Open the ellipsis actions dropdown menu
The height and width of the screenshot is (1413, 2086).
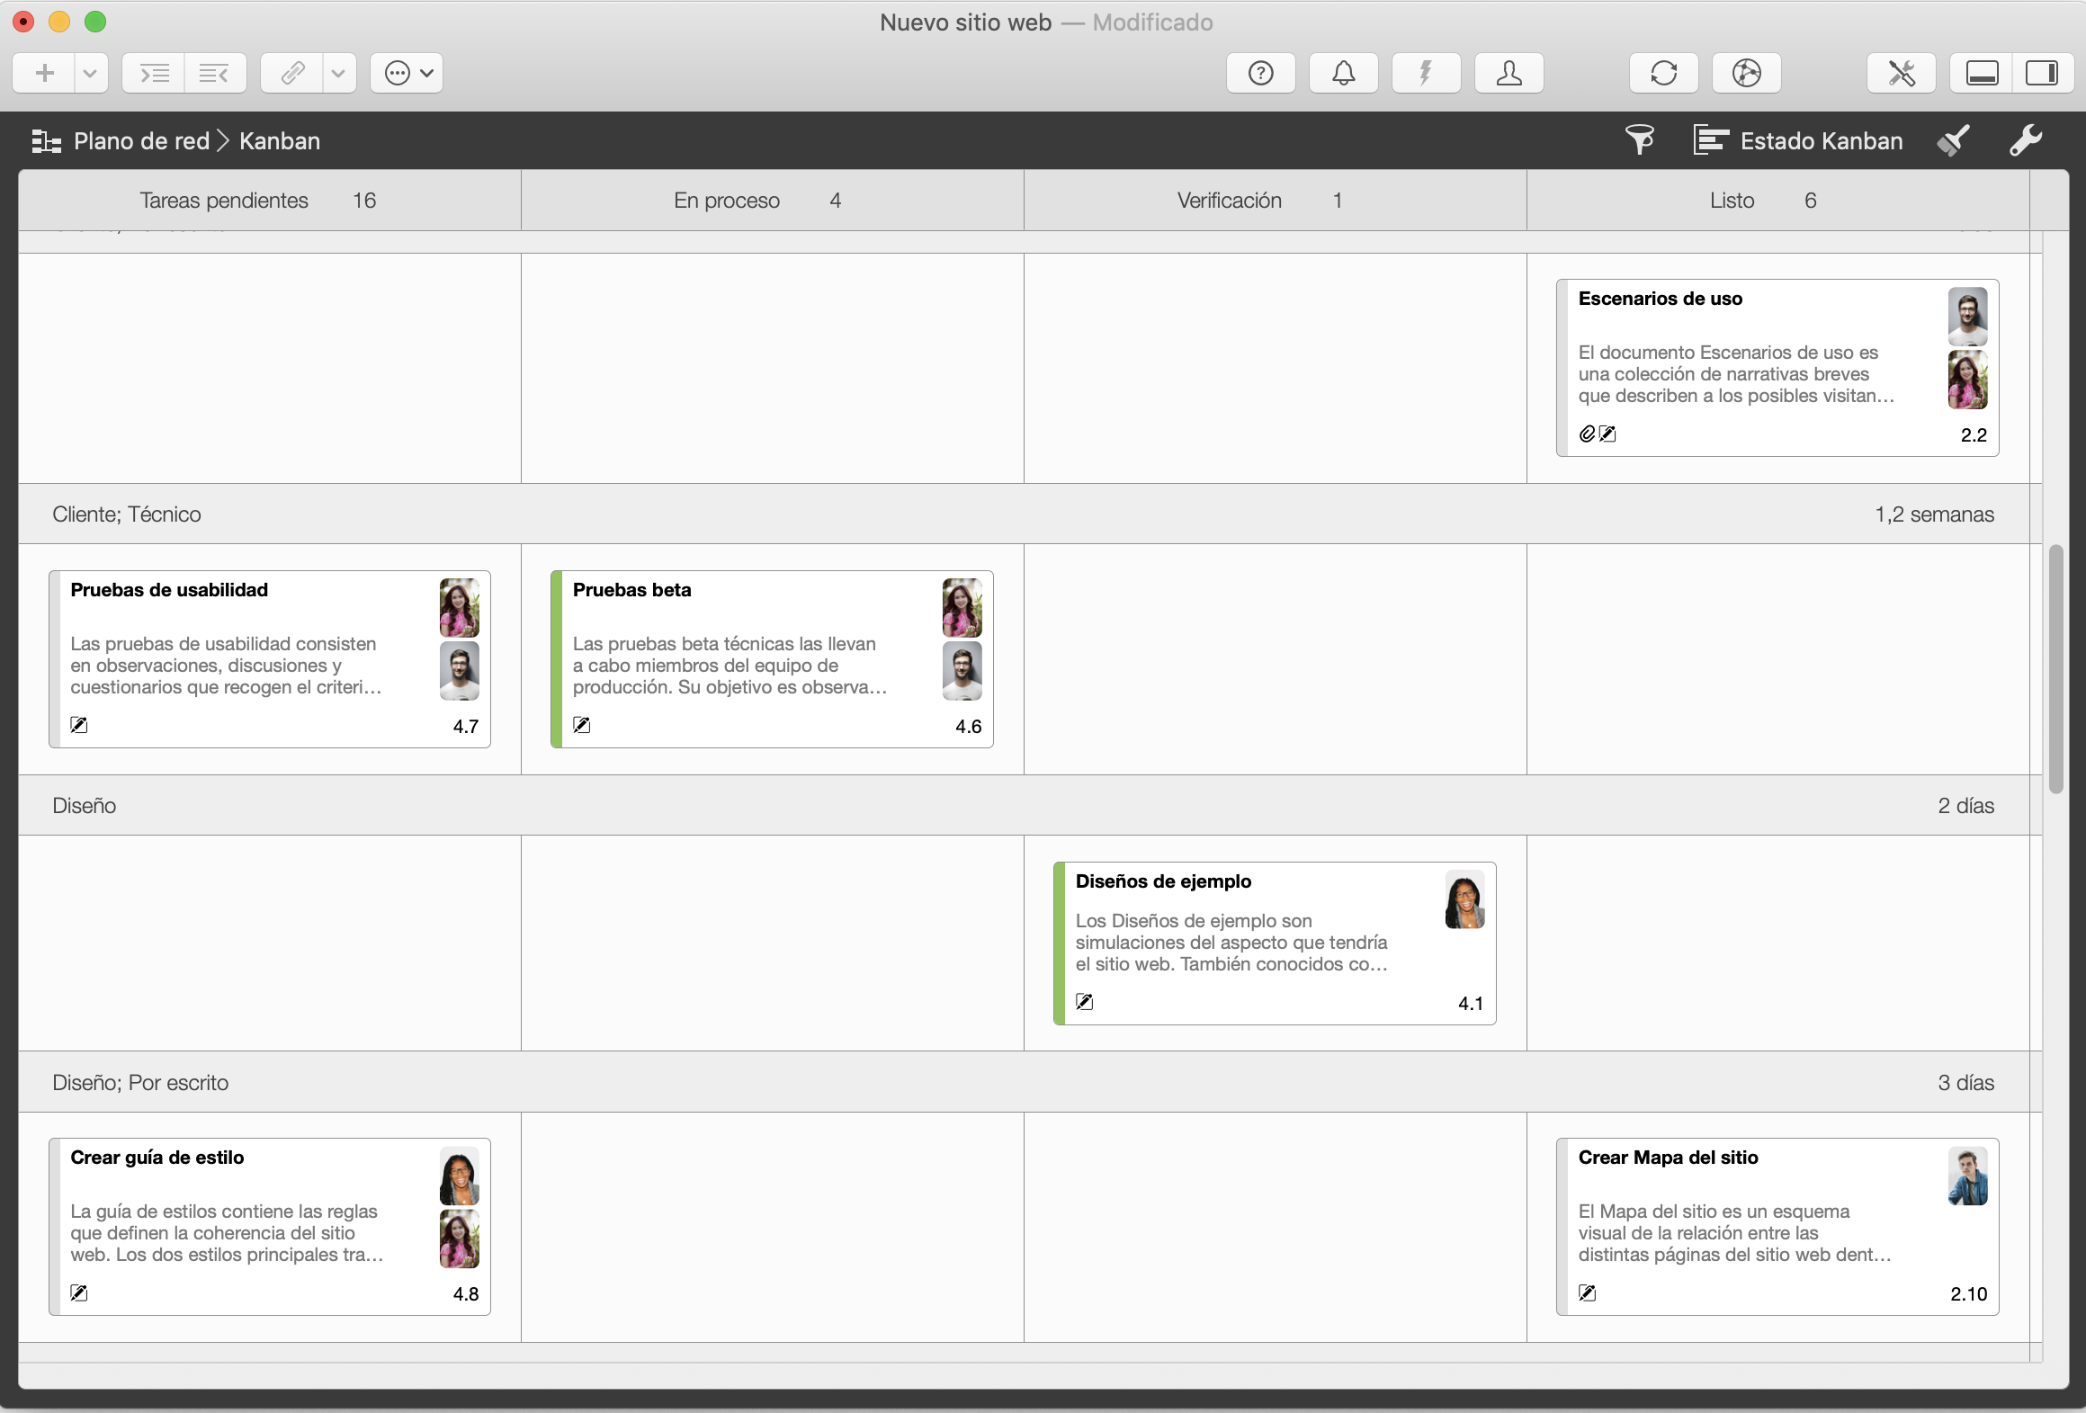tap(407, 73)
